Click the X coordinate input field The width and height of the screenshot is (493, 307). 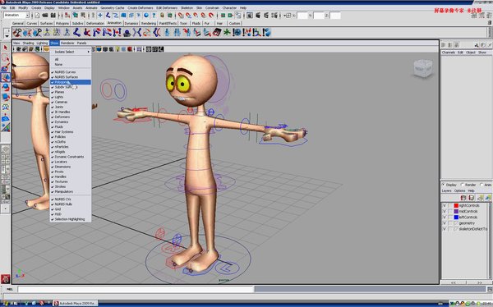[302, 15]
